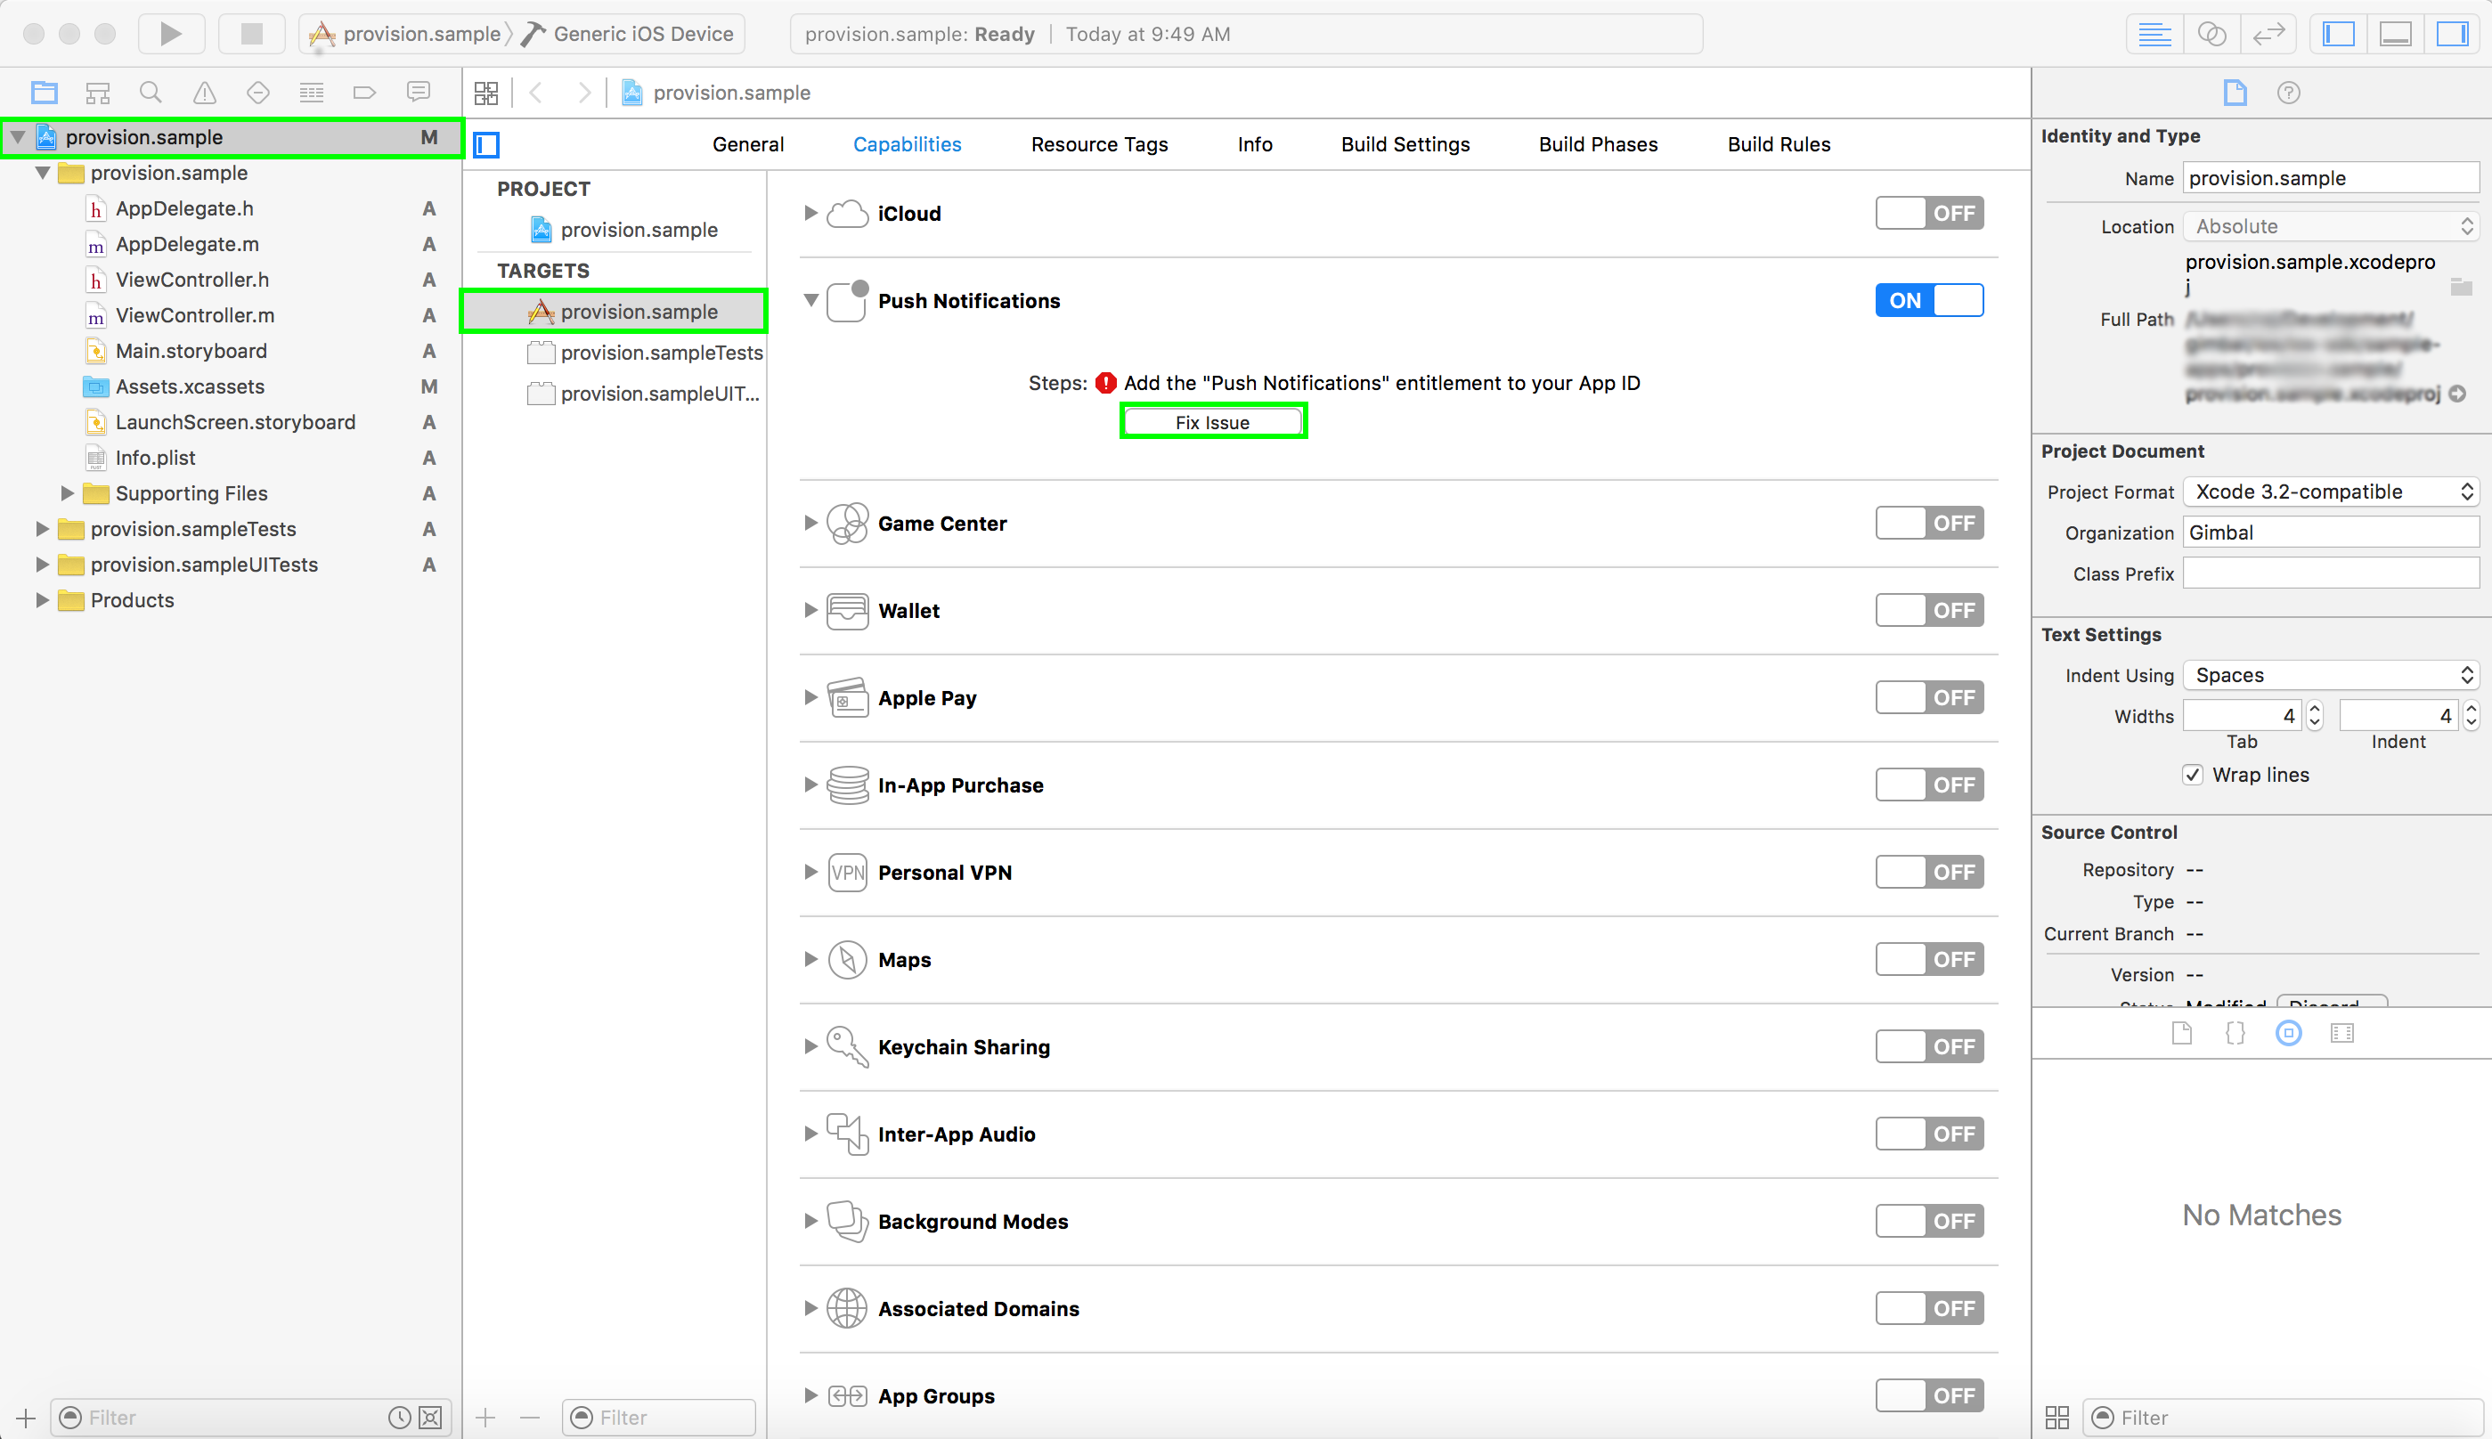Screen dimensions: 2492x1439
Task: Expand the Supporting Files folder
Action: [67, 493]
